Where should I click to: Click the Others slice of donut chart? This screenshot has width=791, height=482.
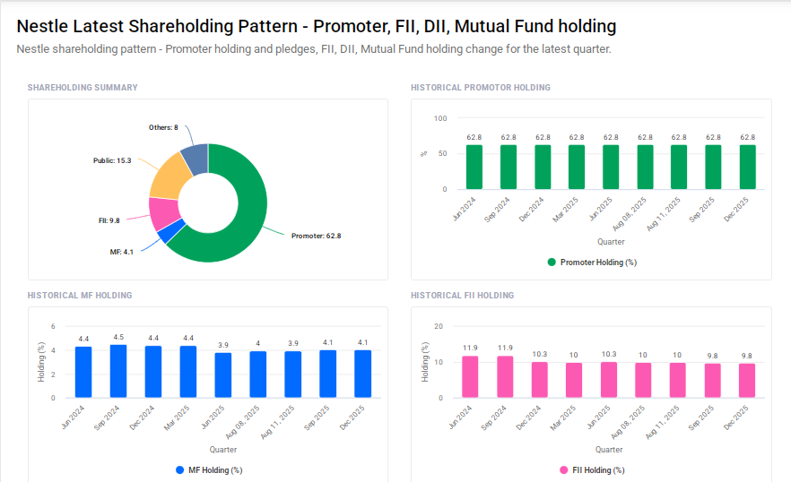(x=194, y=158)
